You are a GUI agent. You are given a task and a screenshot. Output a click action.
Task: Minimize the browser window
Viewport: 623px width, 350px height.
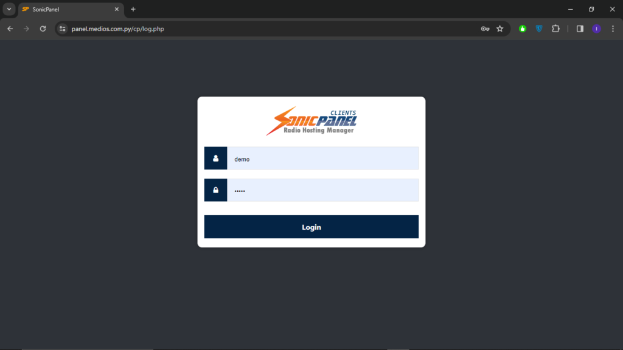click(x=571, y=9)
